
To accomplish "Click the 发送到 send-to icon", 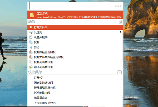I will coord(31,32).
